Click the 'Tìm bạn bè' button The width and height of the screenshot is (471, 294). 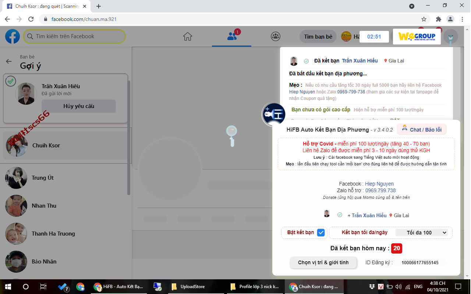click(x=318, y=37)
